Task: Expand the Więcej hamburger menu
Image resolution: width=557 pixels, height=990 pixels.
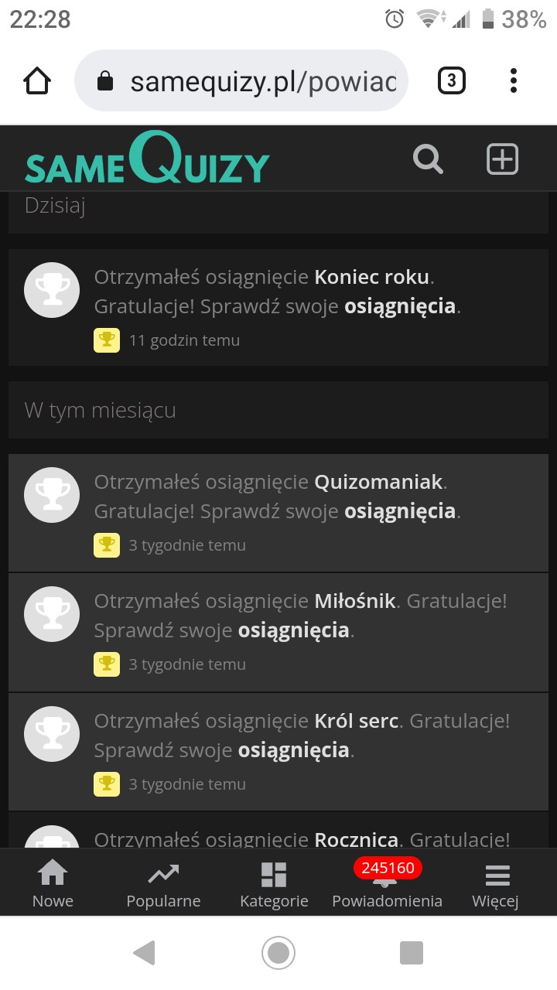Action: click(496, 884)
